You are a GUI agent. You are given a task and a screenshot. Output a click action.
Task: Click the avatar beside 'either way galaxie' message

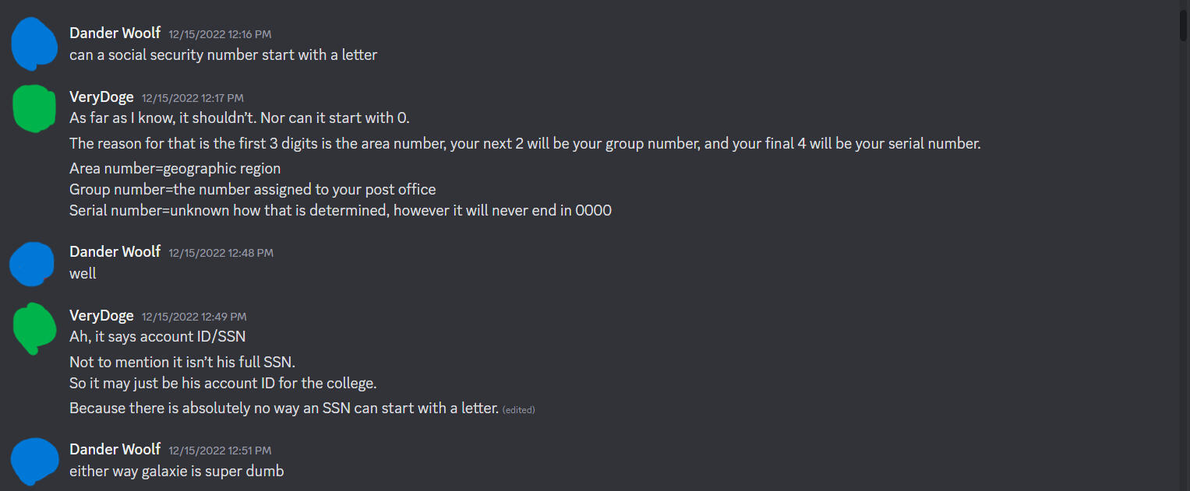coord(34,461)
